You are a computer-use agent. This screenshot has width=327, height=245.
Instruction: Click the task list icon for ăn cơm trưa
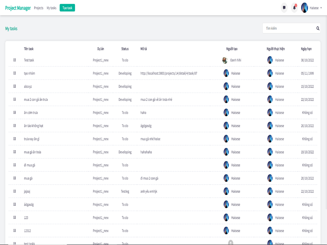[15, 112]
